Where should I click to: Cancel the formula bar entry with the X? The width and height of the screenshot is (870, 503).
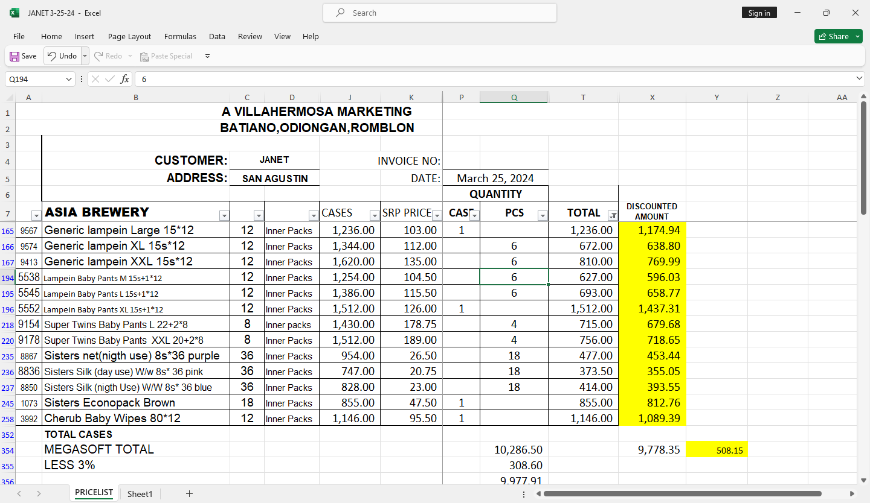point(95,79)
